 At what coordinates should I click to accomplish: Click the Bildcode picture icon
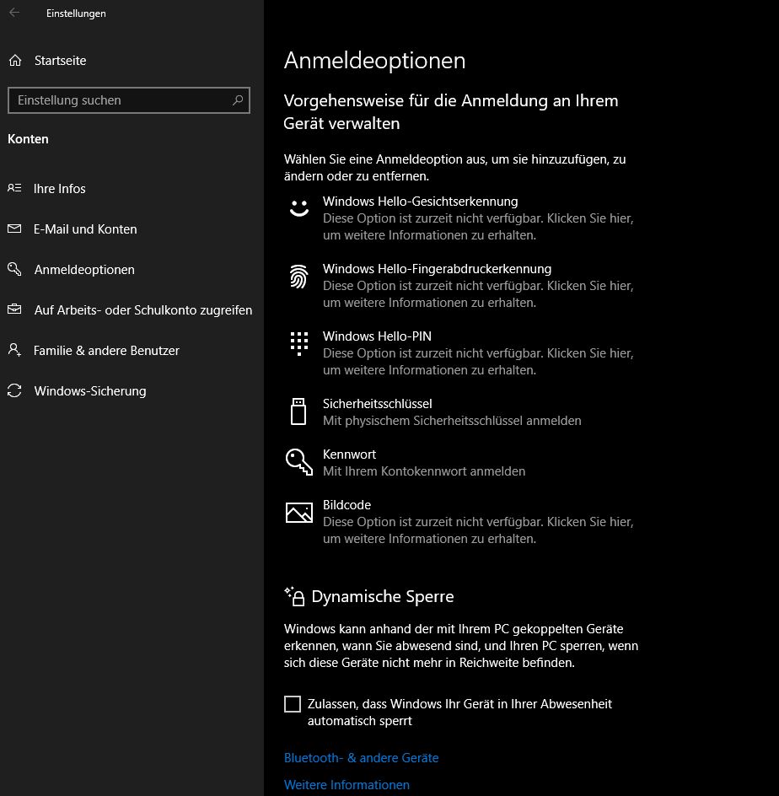299,513
